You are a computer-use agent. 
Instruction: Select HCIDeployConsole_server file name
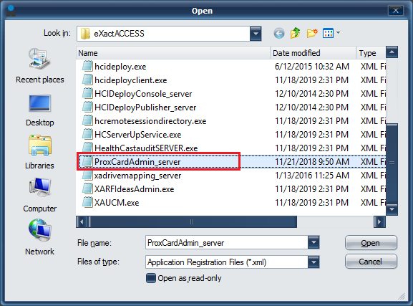point(143,94)
